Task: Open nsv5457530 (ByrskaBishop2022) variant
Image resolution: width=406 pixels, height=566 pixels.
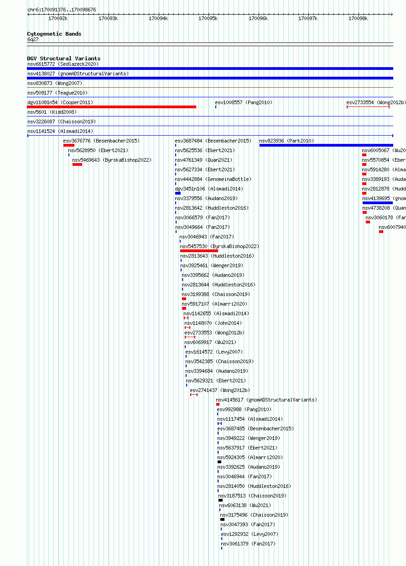Action: (x=219, y=246)
